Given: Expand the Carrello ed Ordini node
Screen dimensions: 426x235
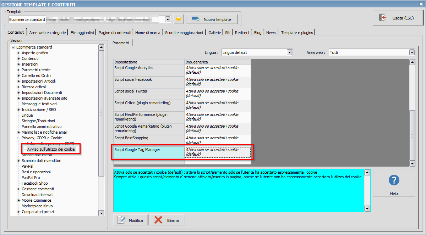Looking at the screenshot, I should (19, 75).
